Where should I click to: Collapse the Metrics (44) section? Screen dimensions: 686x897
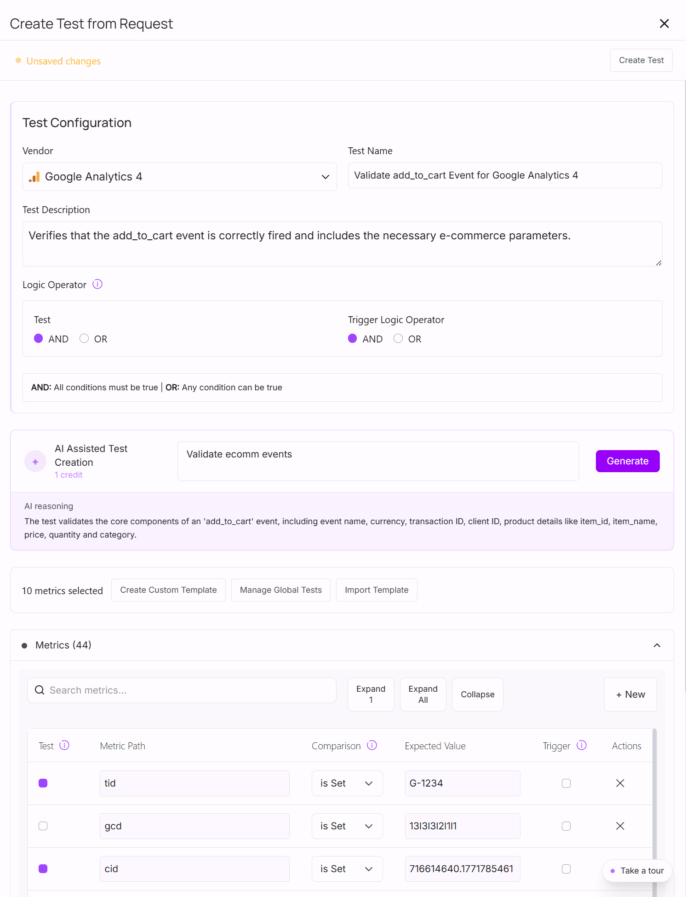pos(657,645)
